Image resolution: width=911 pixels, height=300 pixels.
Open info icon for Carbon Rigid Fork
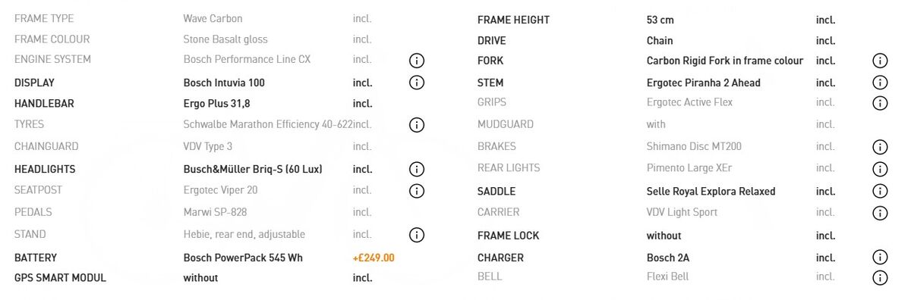[x=880, y=61]
